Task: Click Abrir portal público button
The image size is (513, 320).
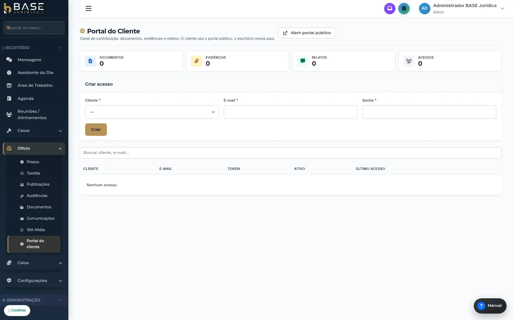Action: tap(307, 33)
